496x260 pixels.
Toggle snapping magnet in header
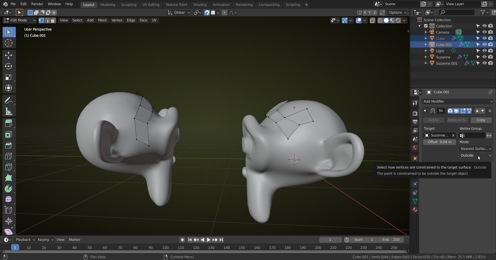pyautogui.click(x=207, y=13)
